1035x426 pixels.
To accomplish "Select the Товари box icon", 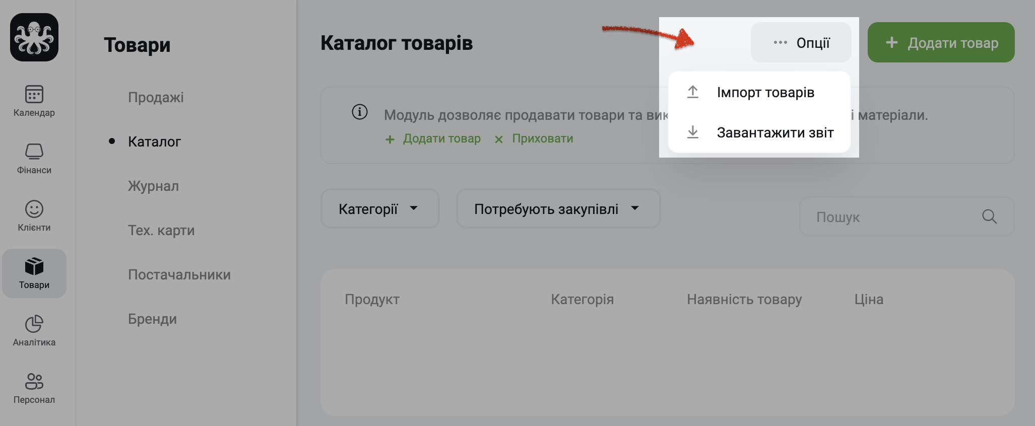I will coord(34,266).
